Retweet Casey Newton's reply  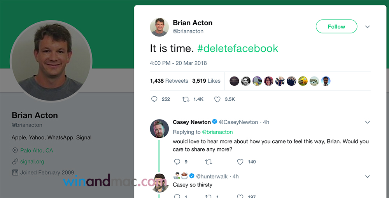pos(209,162)
